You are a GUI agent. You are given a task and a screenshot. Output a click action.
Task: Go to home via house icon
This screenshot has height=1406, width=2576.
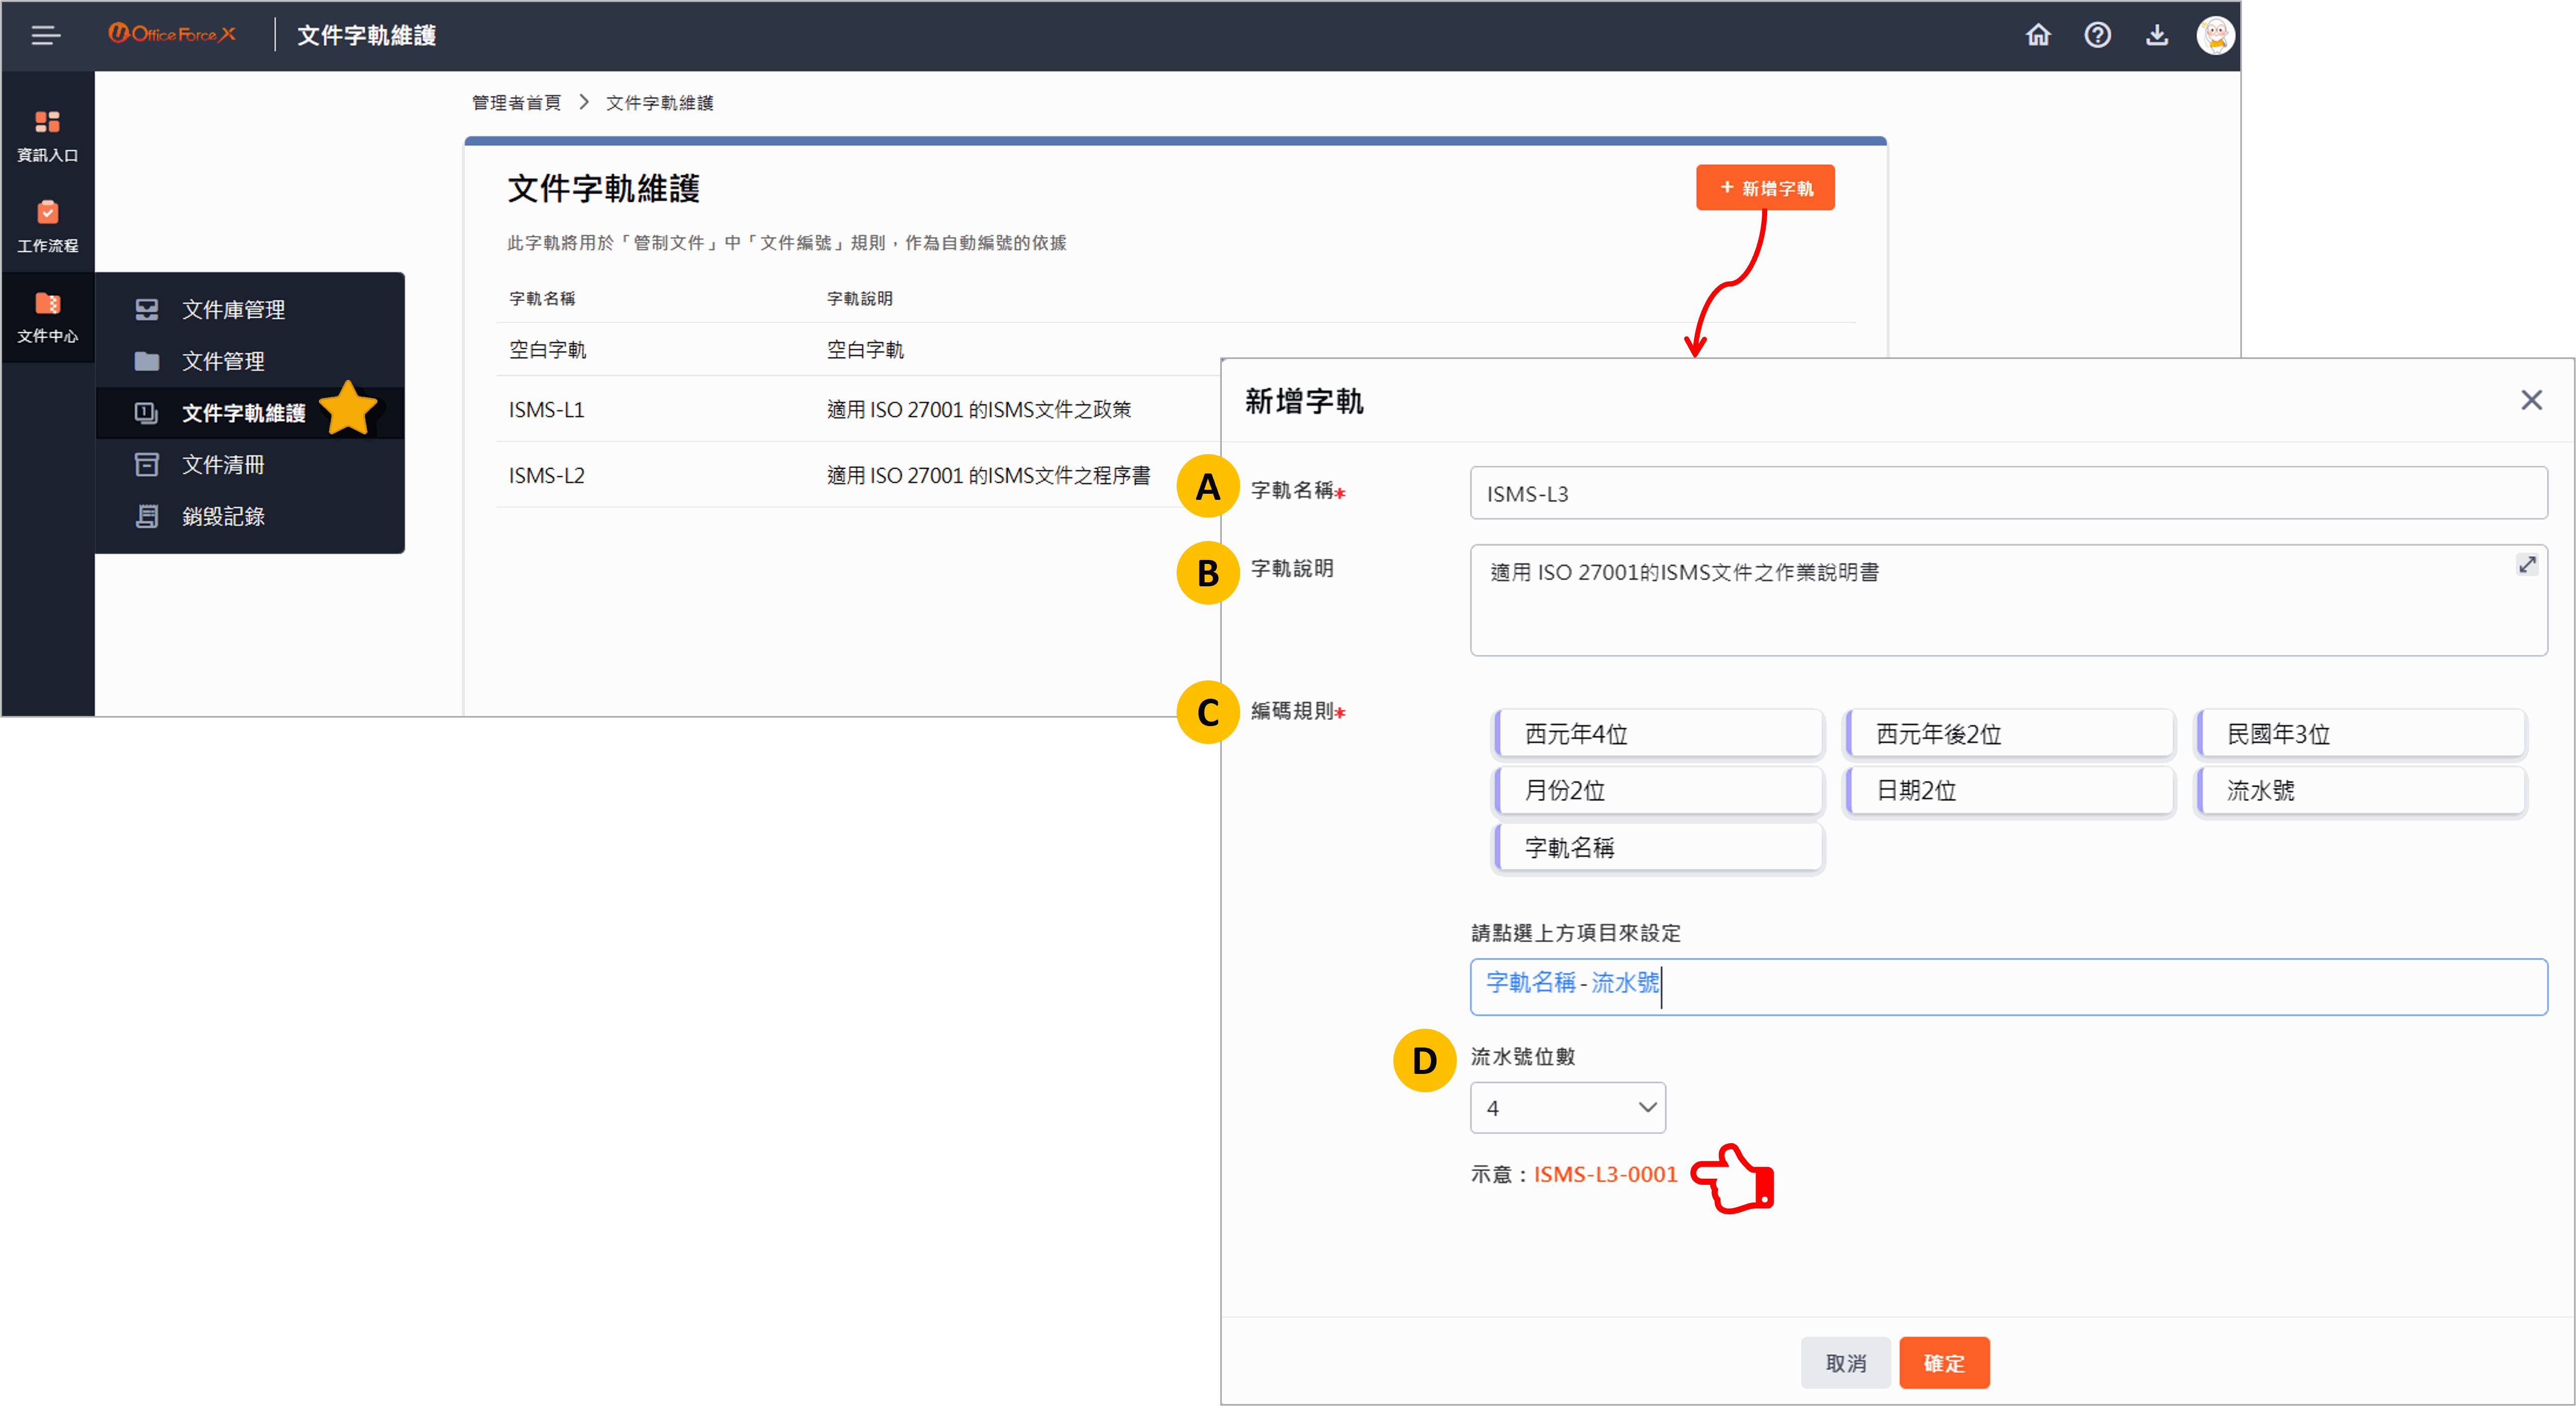(2037, 36)
